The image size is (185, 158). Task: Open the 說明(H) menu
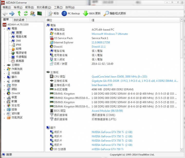coord(70,7)
